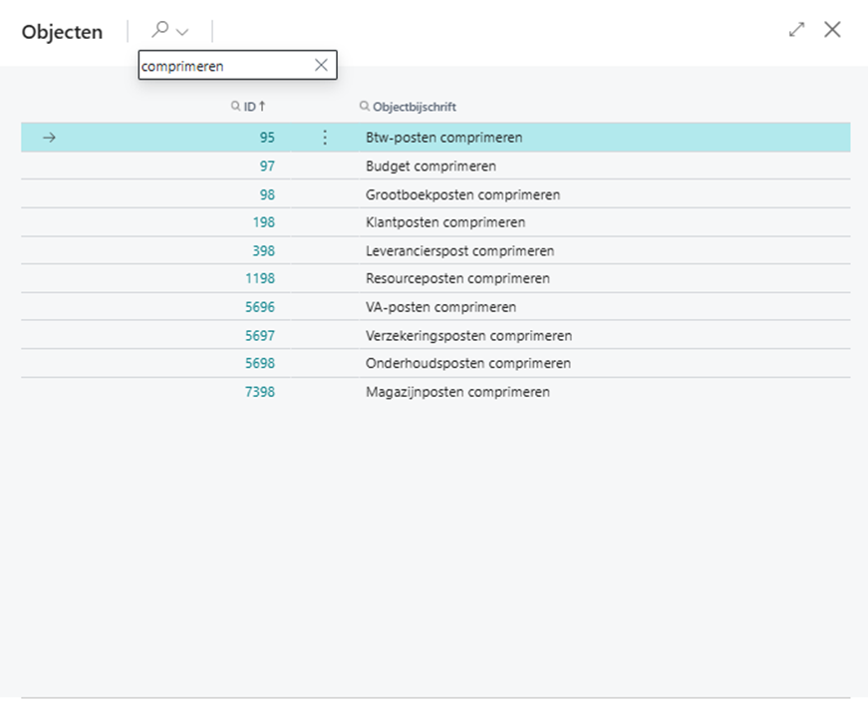
Task: Click the row selector arrow for ID 95
Action: [49, 138]
